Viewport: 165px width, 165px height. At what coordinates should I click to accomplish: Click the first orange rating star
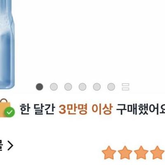[x=109, y=153]
